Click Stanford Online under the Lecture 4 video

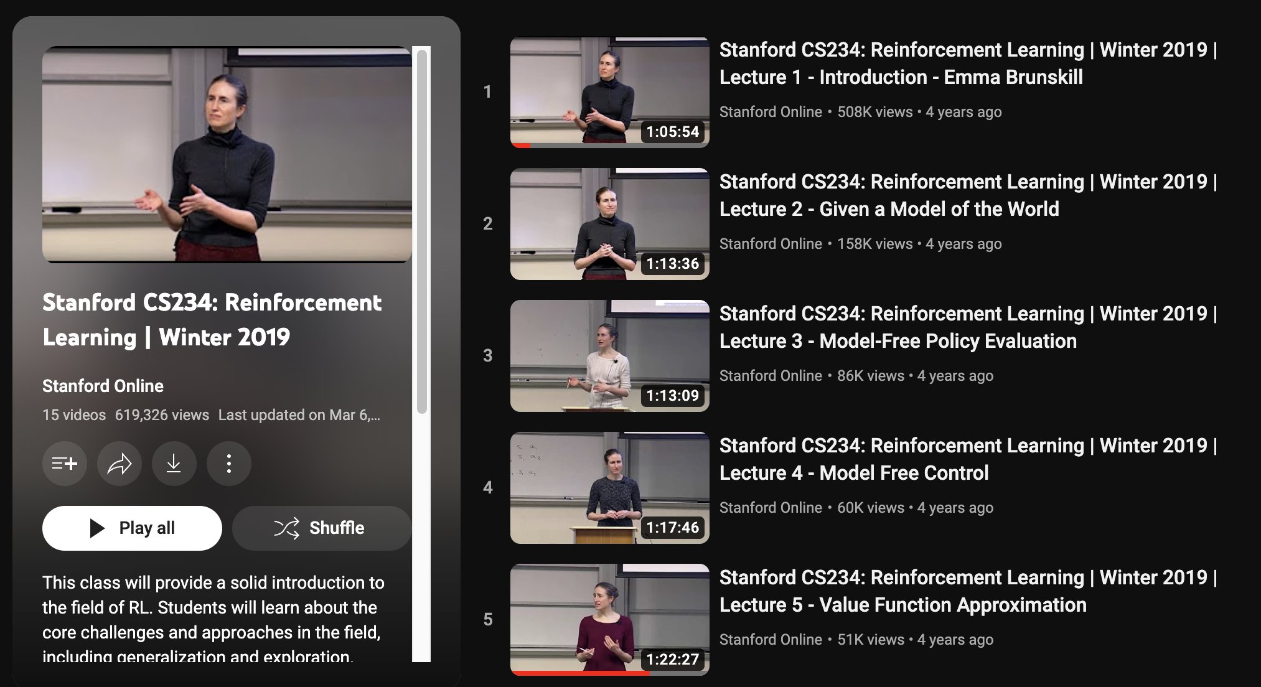771,508
